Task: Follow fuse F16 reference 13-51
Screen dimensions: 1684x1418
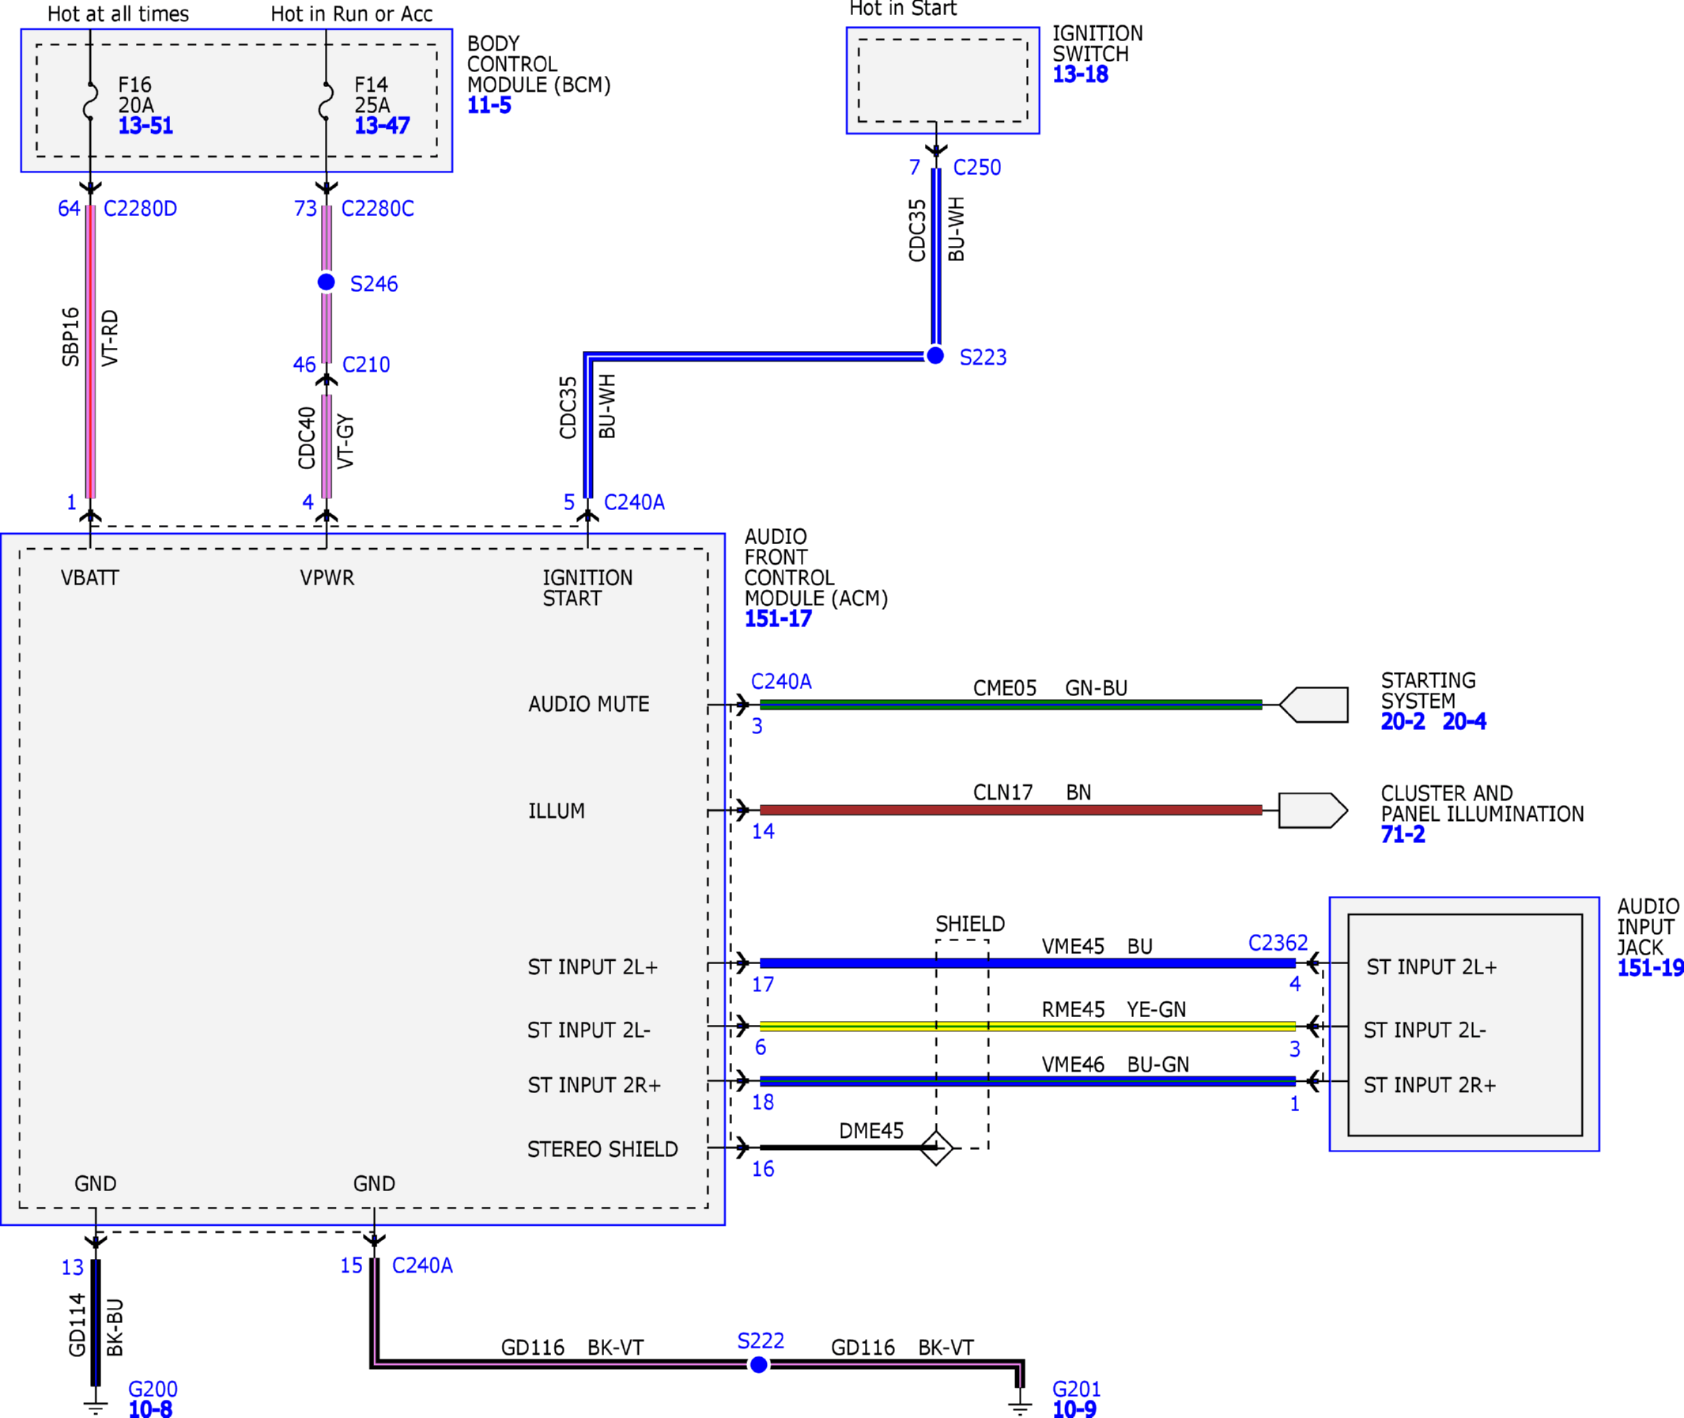Action: [x=145, y=126]
